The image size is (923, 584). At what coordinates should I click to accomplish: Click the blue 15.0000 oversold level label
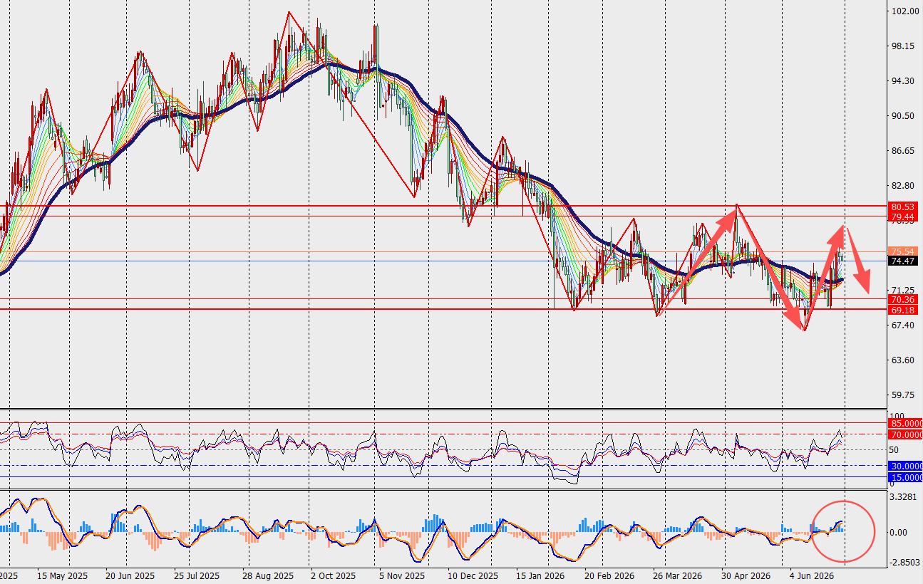[x=905, y=477]
